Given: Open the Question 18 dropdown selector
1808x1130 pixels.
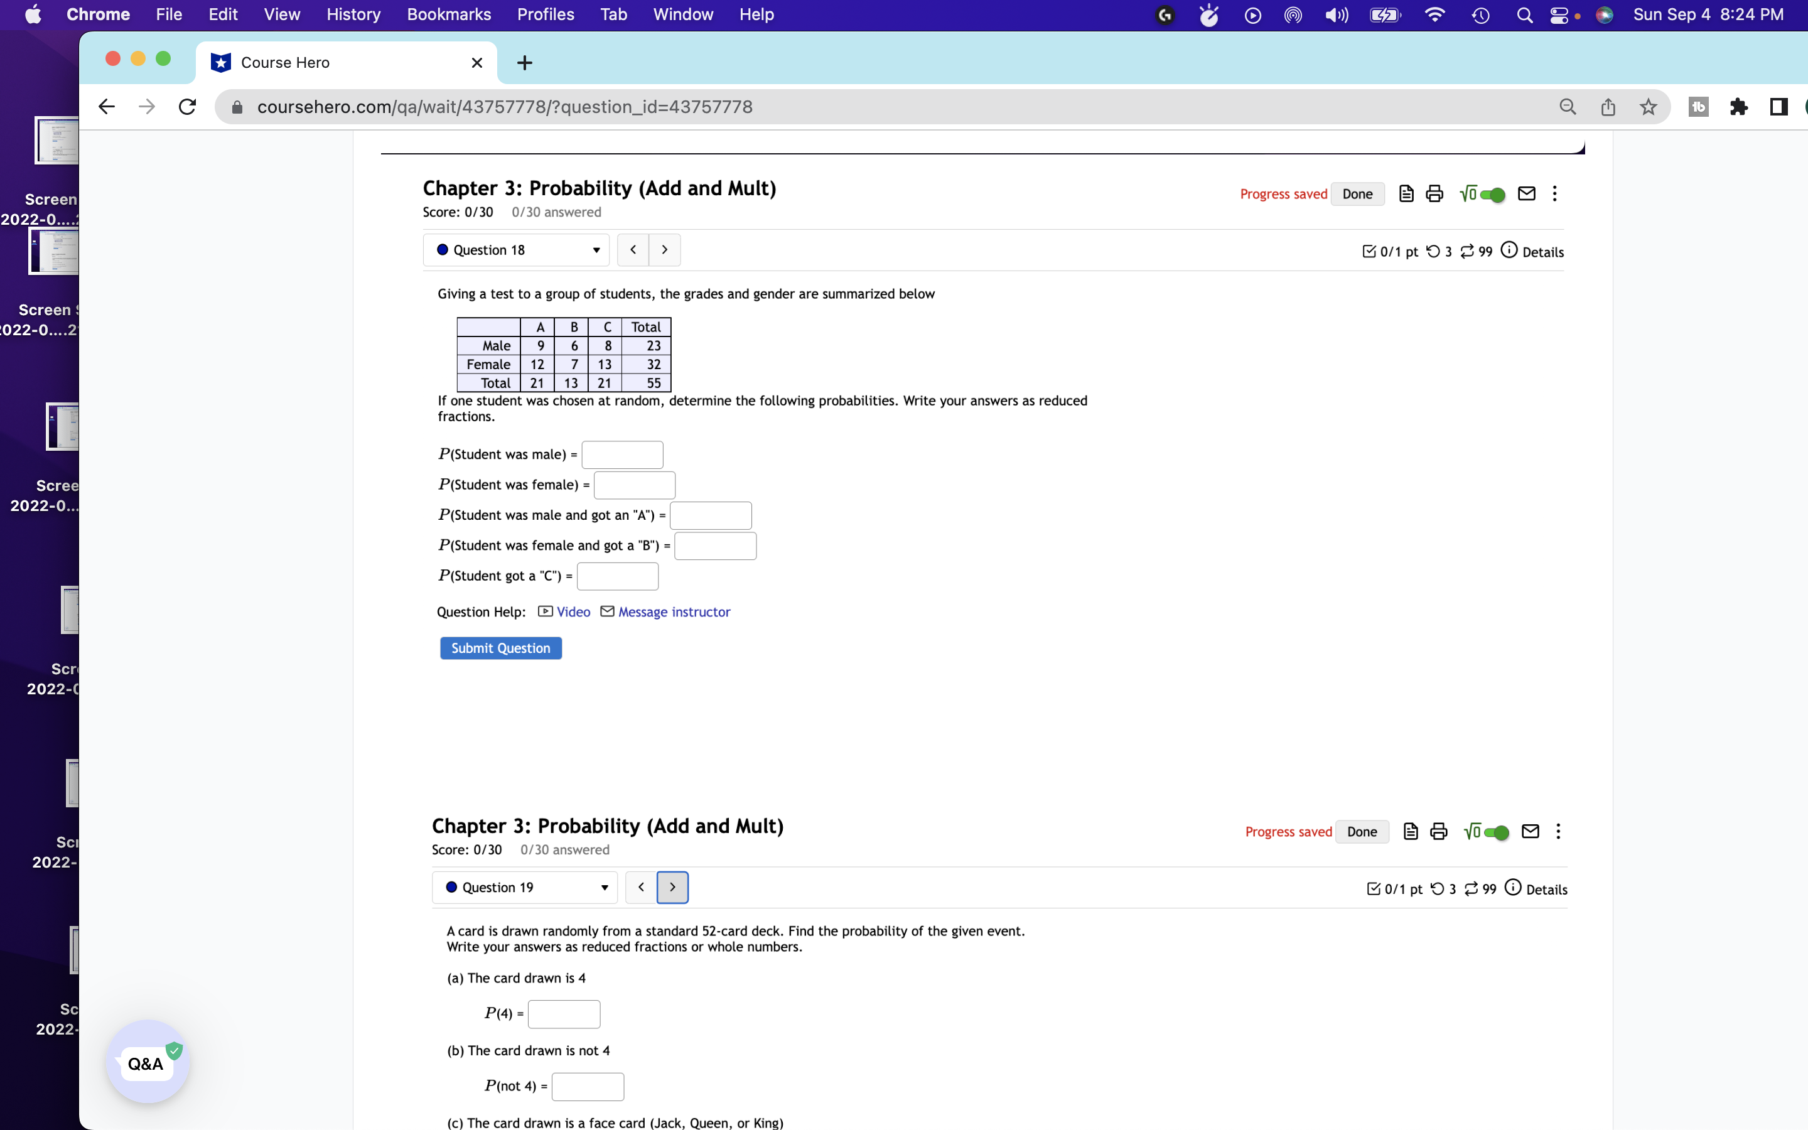Looking at the screenshot, I should [515, 250].
